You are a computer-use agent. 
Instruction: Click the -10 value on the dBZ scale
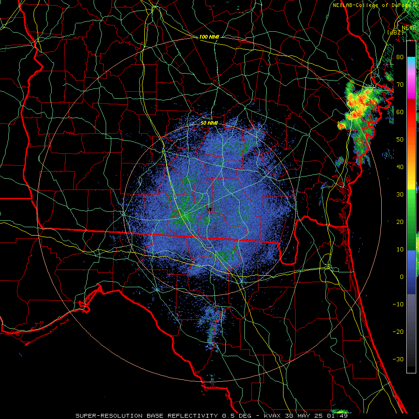pyautogui.click(x=398, y=304)
